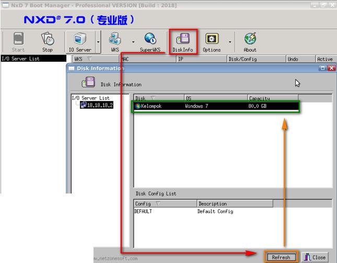Click the Refresh button
This screenshot has width=337, height=263.
tap(281, 257)
